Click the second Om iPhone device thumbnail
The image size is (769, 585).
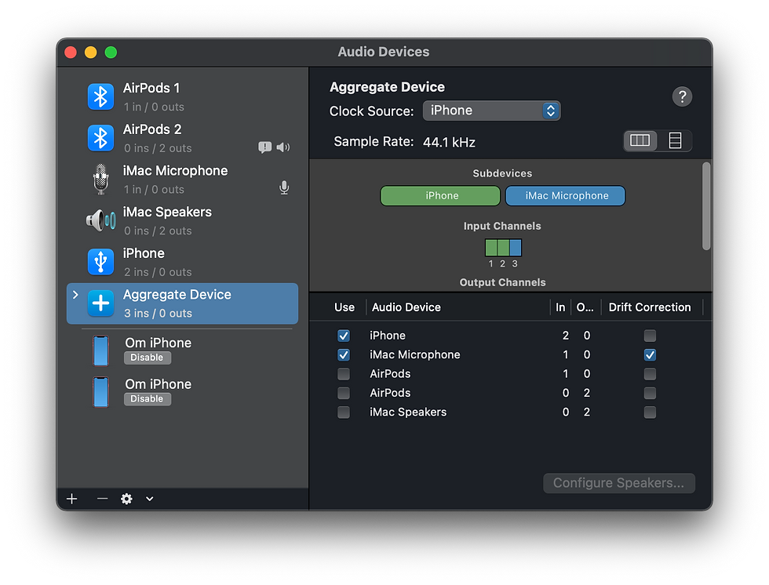tap(100, 391)
